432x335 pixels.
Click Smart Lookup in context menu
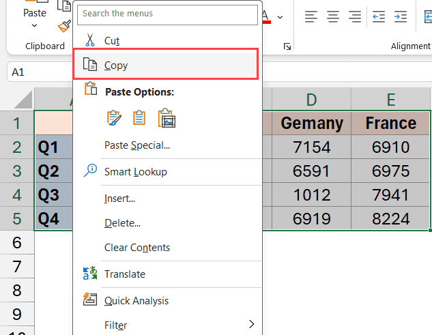135,172
